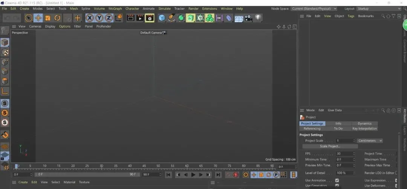The width and height of the screenshot is (407, 189).
Task: Select the Live Selection arrow tool
Action: click(29, 18)
